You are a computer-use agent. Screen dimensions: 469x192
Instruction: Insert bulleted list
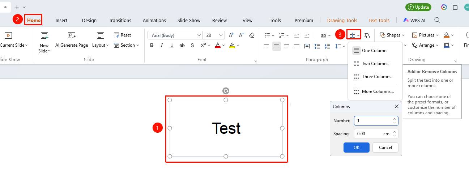[267, 35]
